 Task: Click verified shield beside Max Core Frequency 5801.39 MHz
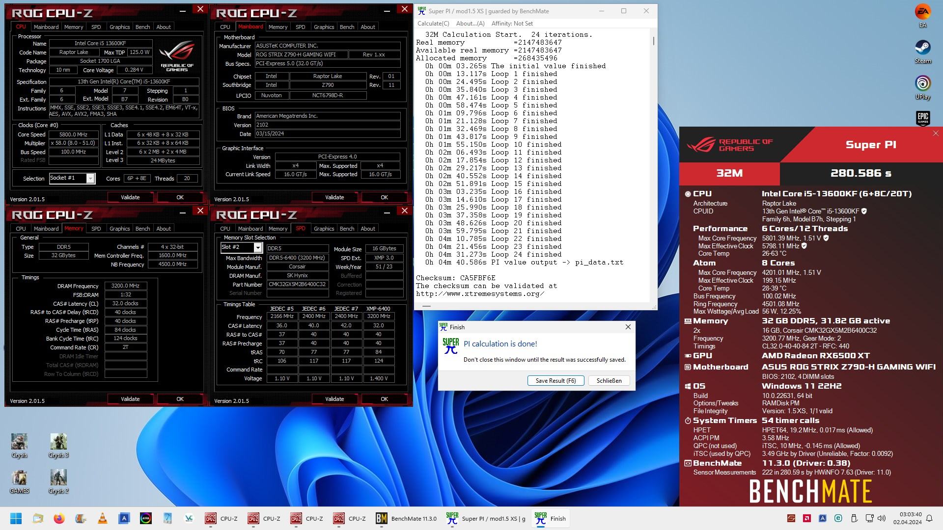(826, 238)
